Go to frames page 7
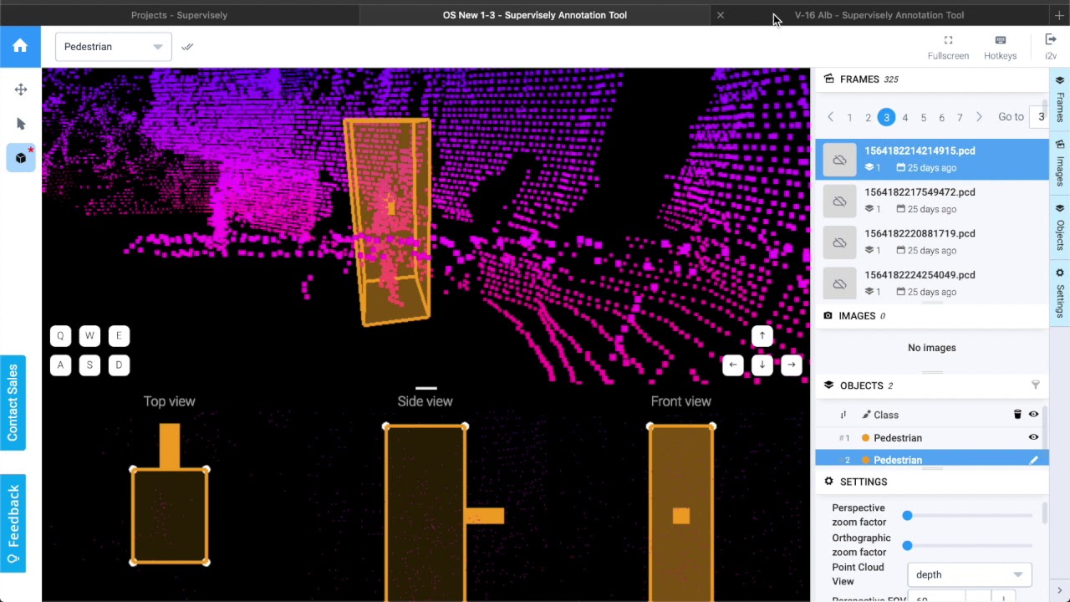Screen dimensions: 1070x602 (960, 118)
